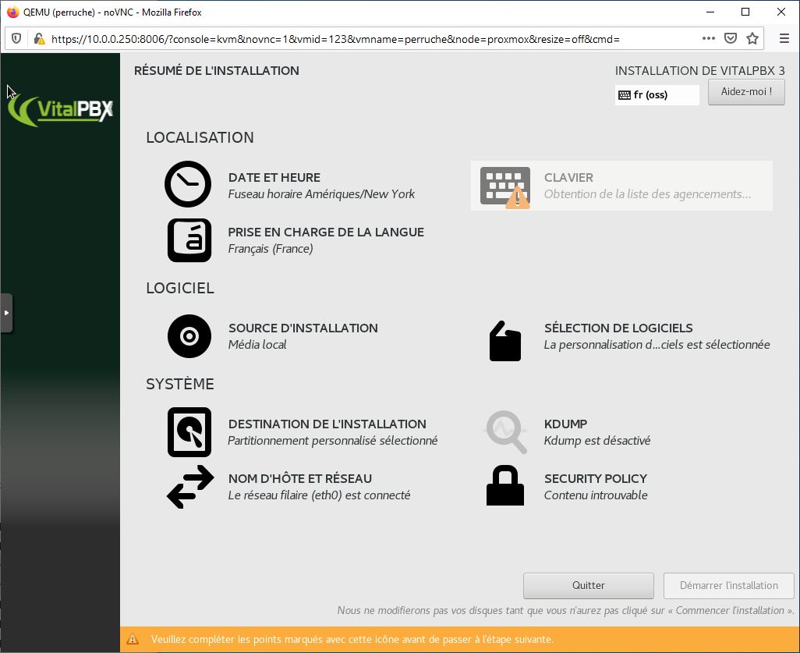Click 'Partitionnement personnalisé sélectionné' text
The width and height of the screenshot is (800, 653).
pos(333,441)
